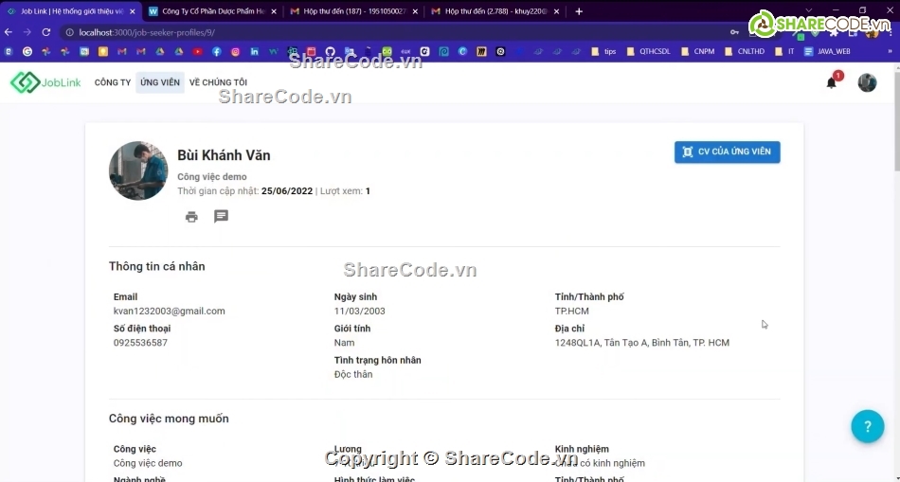Viewport: 900px width, 482px height.
Task: Print the candidate profile
Action: (x=191, y=216)
